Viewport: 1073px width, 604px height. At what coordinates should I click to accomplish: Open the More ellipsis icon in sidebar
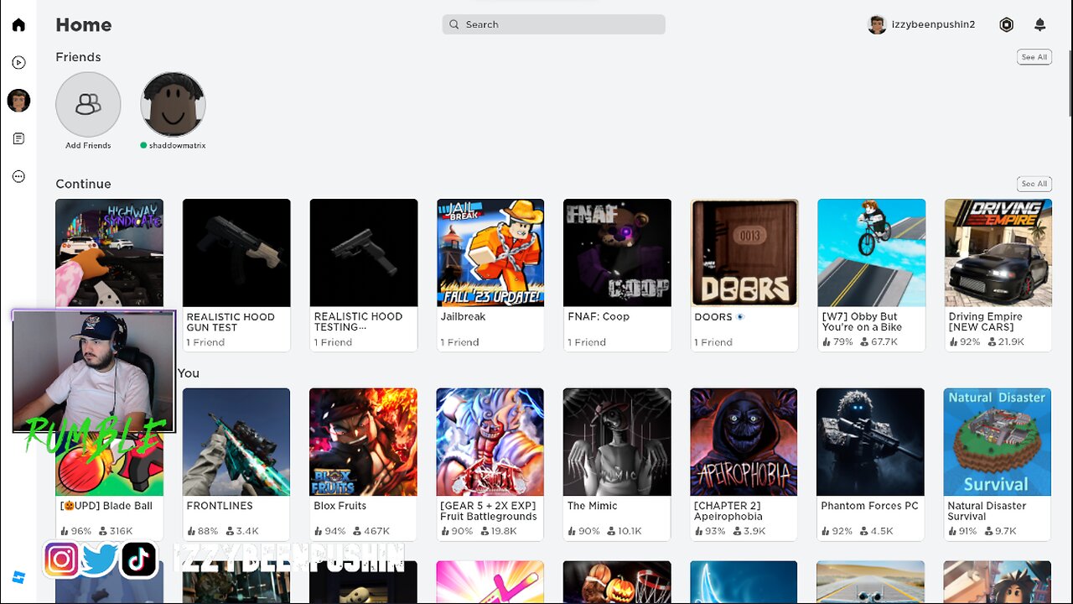point(18,176)
